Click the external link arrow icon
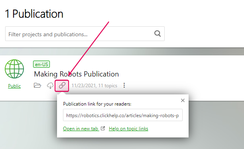This screenshot has width=244, height=149. [x=103, y=128]
